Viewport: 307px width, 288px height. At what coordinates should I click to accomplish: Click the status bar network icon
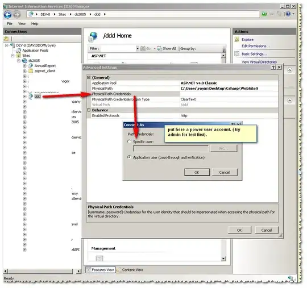[290, 278]
